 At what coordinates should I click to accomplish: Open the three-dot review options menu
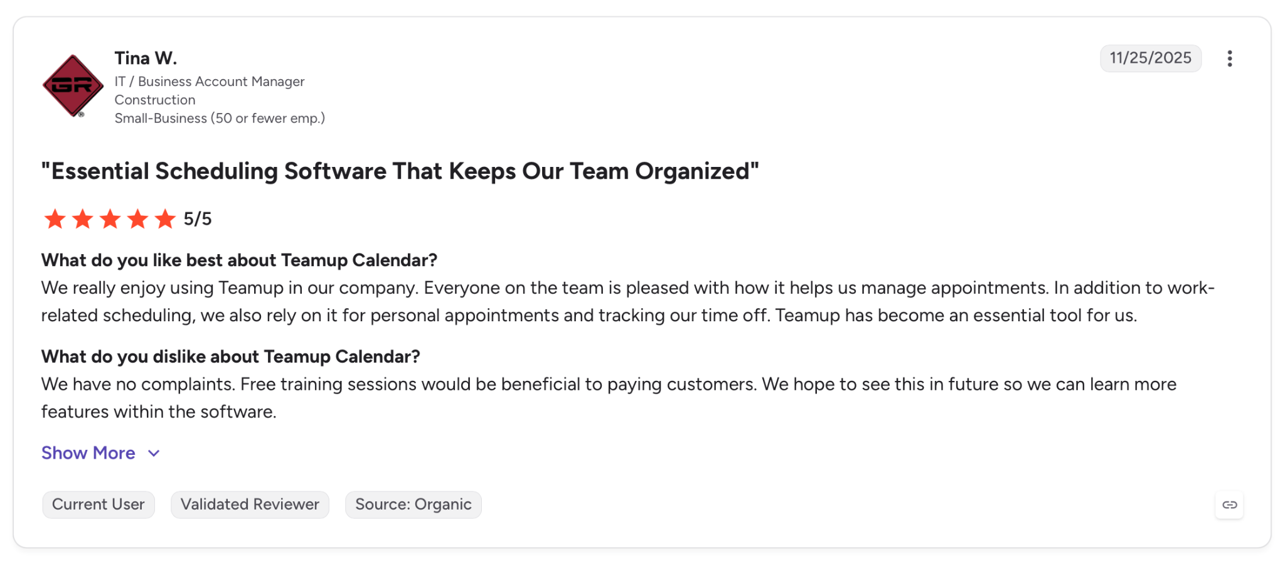(x=1229, y=58)
